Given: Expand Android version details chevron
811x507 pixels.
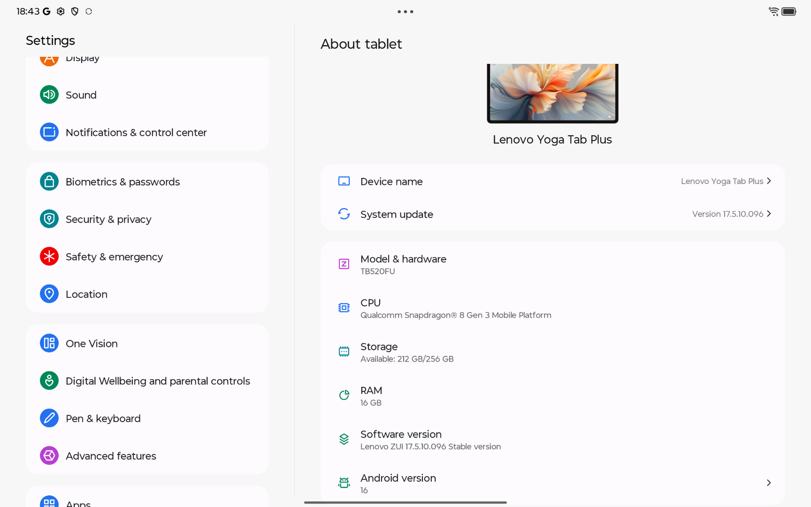Looking at the screenshot, I should [769, 483].
